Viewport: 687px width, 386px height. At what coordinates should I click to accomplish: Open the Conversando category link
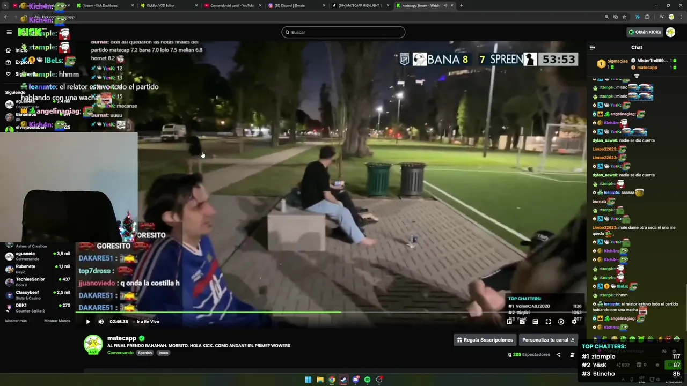click(x=120, y=353)
